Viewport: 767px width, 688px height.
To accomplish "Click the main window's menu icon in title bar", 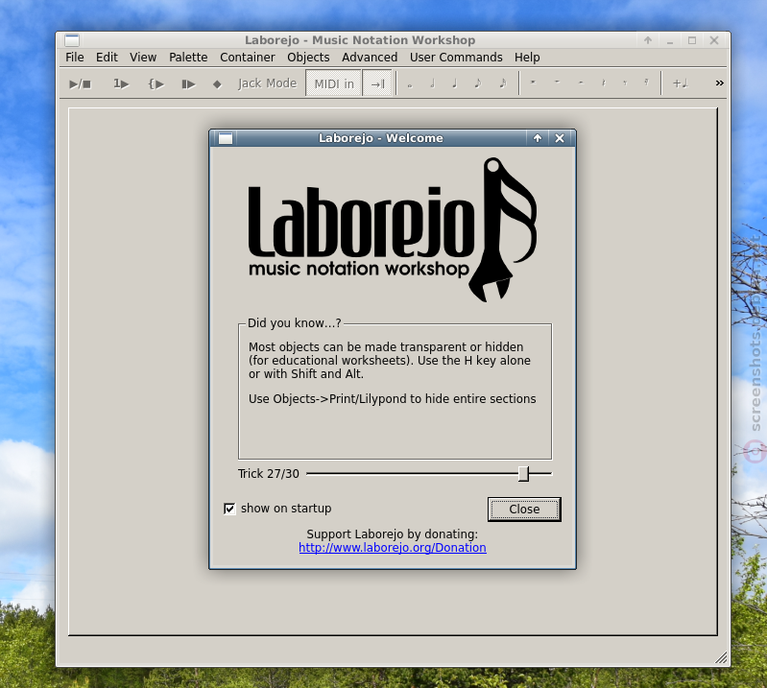I will (72, 40).
